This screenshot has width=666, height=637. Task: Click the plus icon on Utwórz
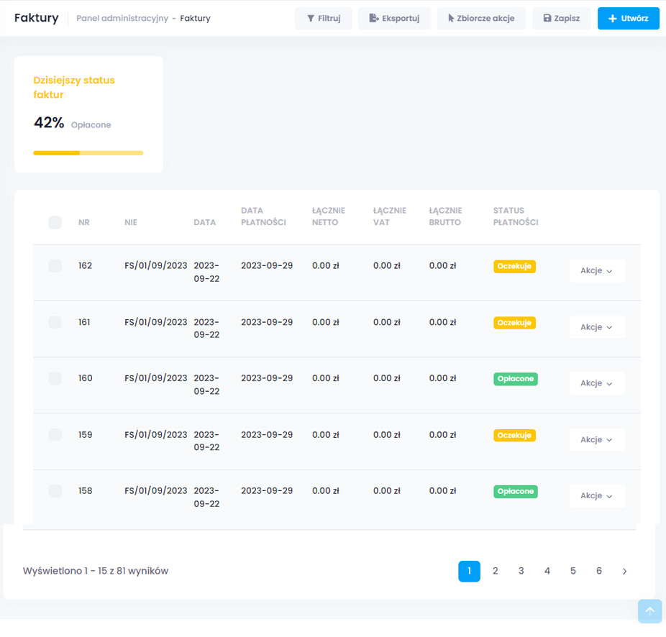(612, 19)
